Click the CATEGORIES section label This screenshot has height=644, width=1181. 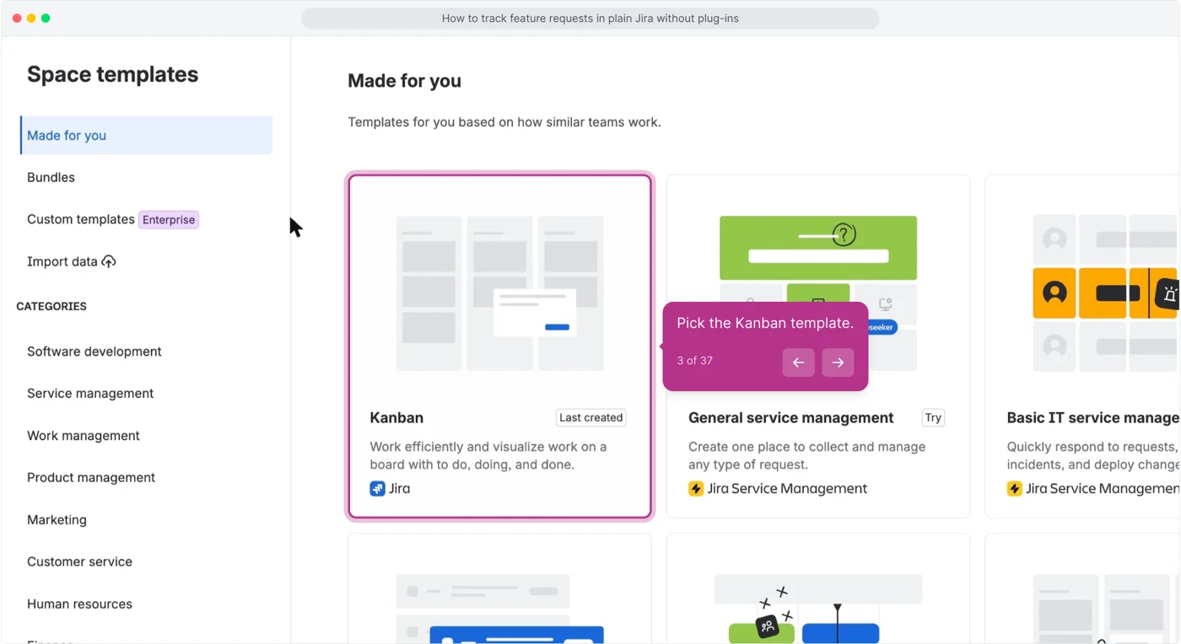[51, 306]
